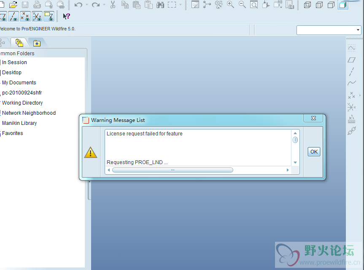
Task: Click the Redo arrow
Action: 96,4
